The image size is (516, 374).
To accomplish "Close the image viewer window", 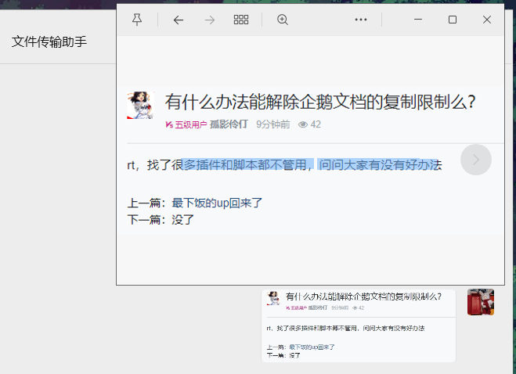I will point(487,20).
